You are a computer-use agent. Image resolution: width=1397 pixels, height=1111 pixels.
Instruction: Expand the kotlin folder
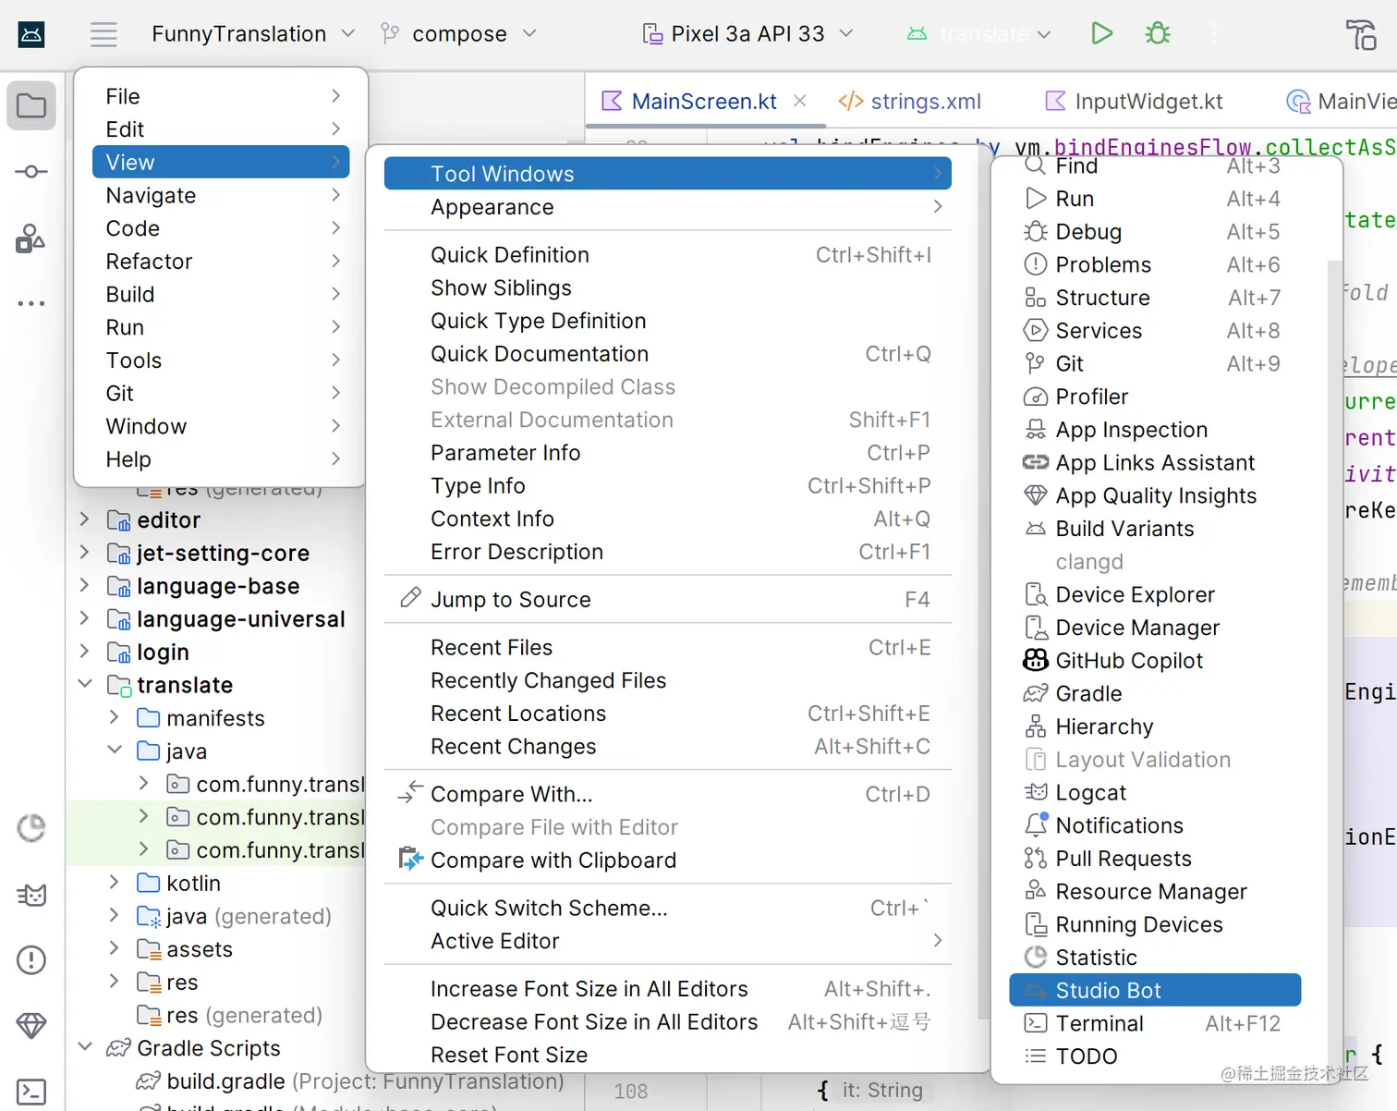click(x=115, y=883)
